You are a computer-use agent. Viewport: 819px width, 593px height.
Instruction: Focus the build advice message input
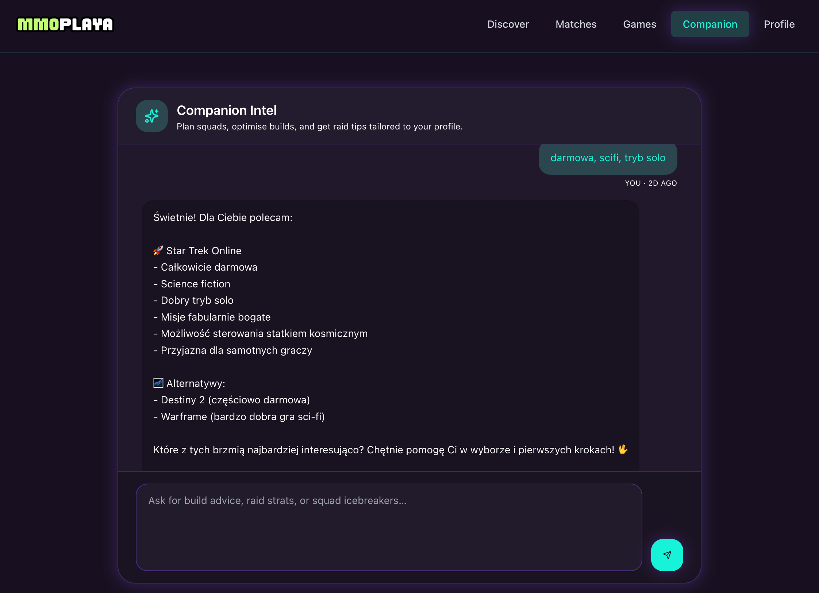389,527
